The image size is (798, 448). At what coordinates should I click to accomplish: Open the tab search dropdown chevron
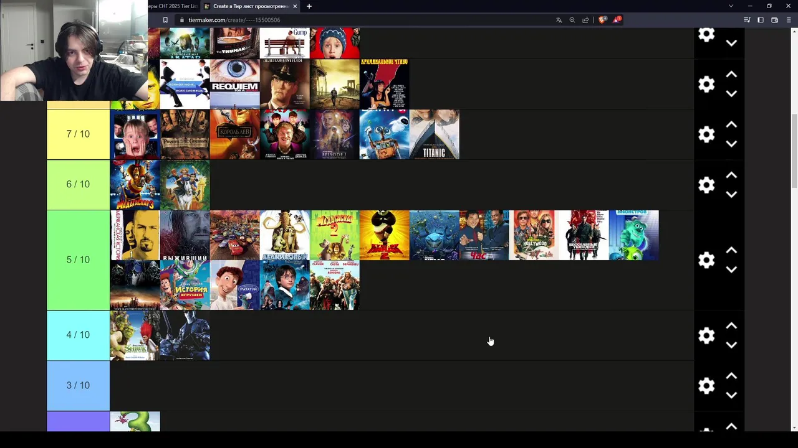[x=731, y=6]
